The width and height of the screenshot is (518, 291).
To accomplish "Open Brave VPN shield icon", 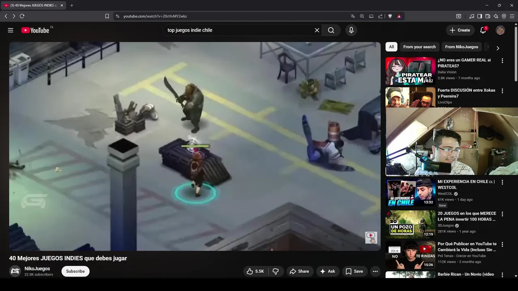I will (504, 16).
